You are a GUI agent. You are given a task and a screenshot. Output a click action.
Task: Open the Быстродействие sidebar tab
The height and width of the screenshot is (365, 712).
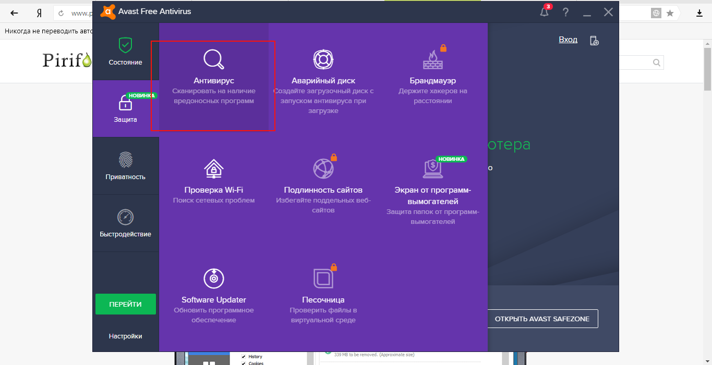(x=126, y=223)
